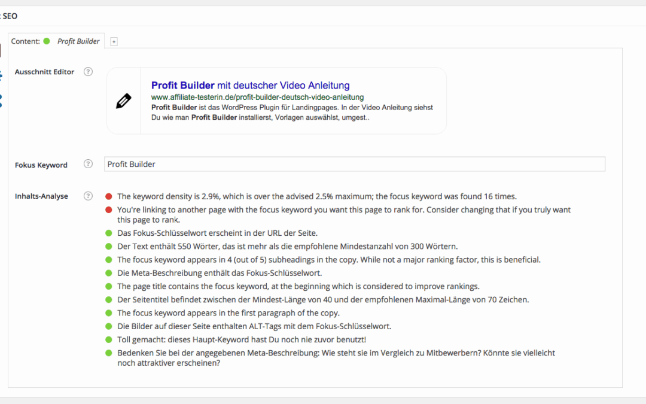Click 'focus keyword appears in the first paragraph' line

click(228, 313)
